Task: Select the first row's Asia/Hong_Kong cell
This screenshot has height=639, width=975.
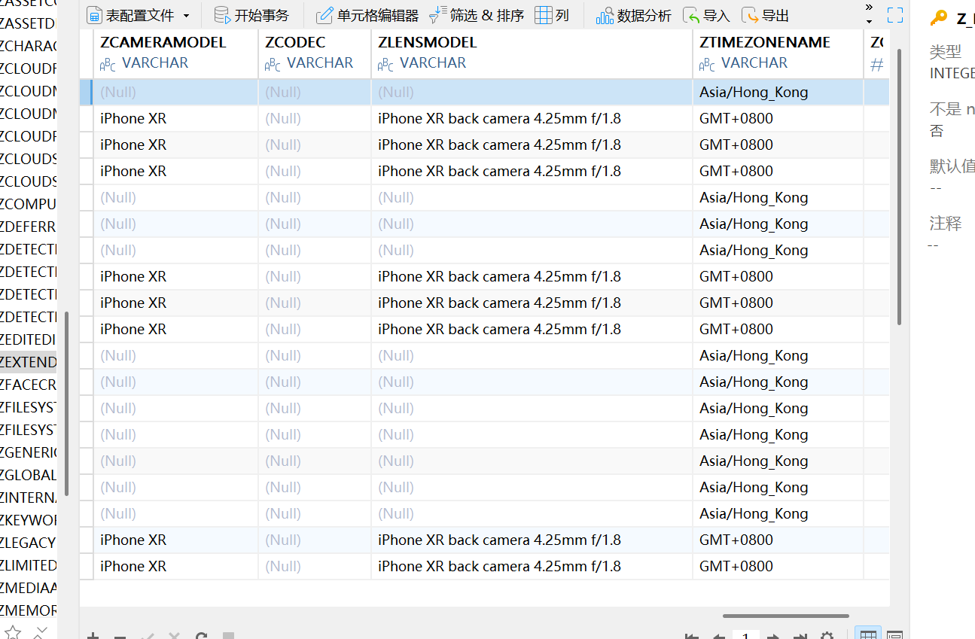Action: [754, 93]
